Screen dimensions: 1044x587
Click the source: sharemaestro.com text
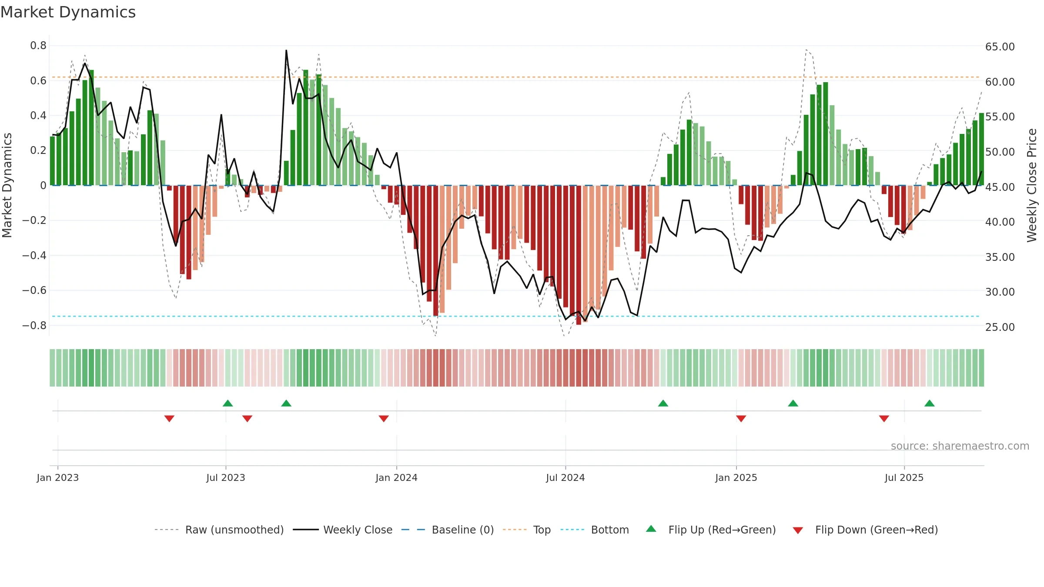coord(960,446)
